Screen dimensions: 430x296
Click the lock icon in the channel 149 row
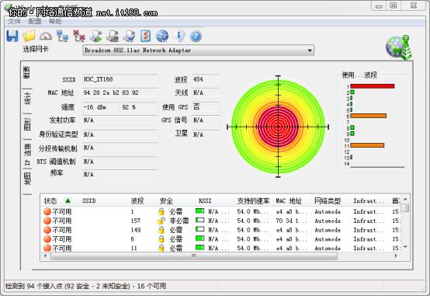pyautogui.click(x=161, y=230)
